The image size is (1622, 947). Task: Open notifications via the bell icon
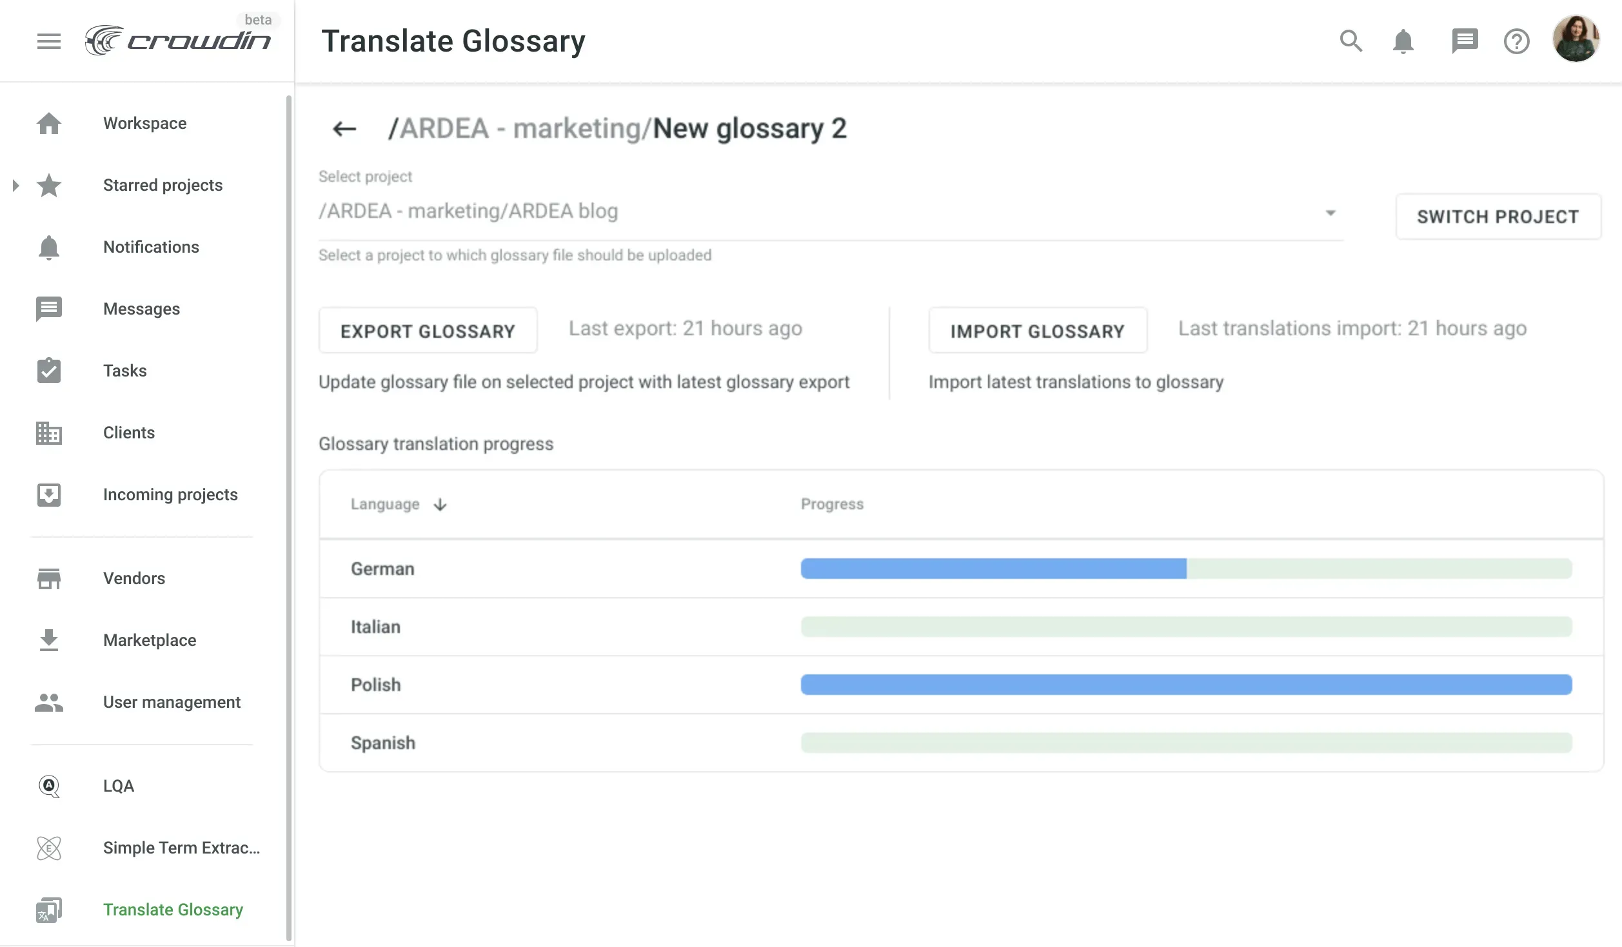click(x=1403, y=41)
